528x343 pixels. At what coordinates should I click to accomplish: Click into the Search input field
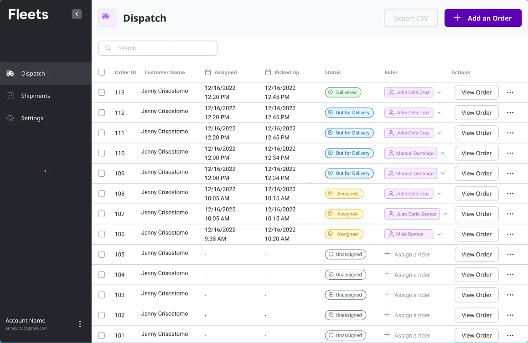(158, 48)
